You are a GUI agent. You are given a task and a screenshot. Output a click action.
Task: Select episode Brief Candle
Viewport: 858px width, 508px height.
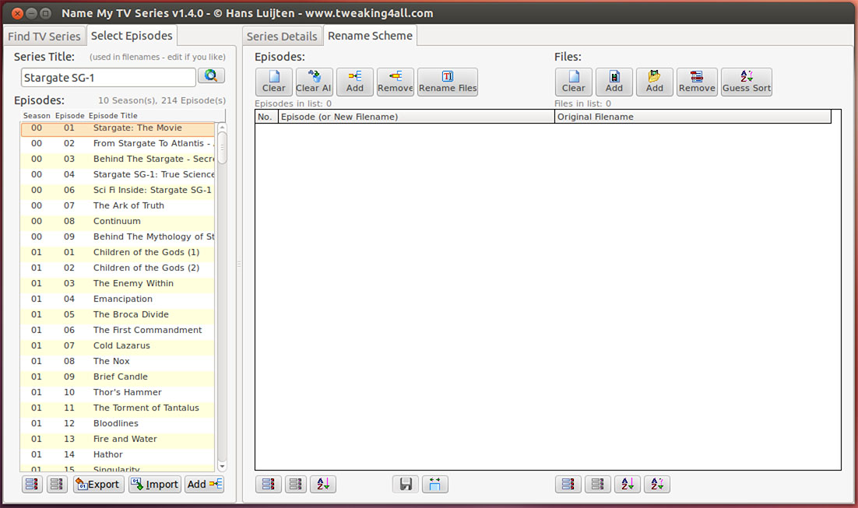pyautogui.click(x=118, y=377)
